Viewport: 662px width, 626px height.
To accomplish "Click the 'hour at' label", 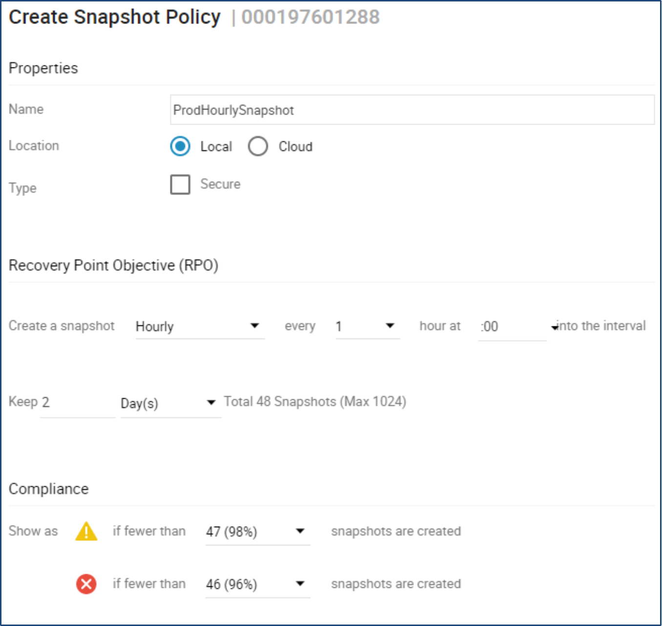I will (x=440, y=326).
